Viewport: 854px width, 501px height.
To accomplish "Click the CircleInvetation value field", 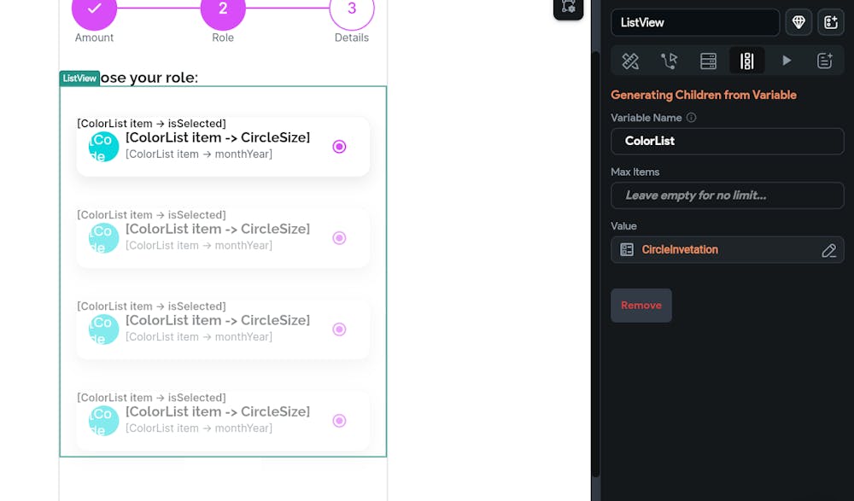I will point(727,250).
